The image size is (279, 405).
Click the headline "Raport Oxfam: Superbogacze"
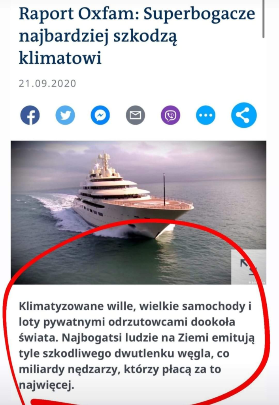coord(137,13)
